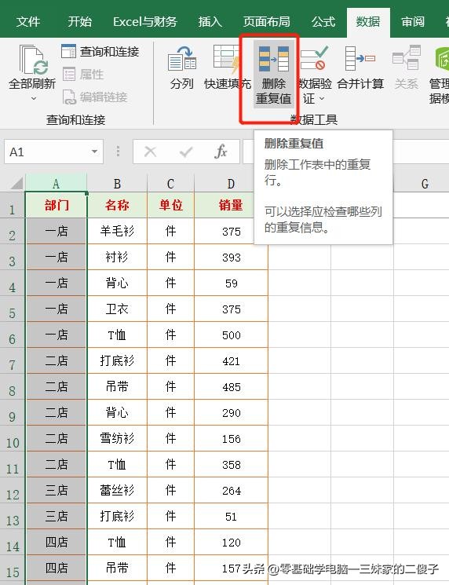Click the Insert Function fx icon
This screenshot has width=449, height=585.
[221, 152]
